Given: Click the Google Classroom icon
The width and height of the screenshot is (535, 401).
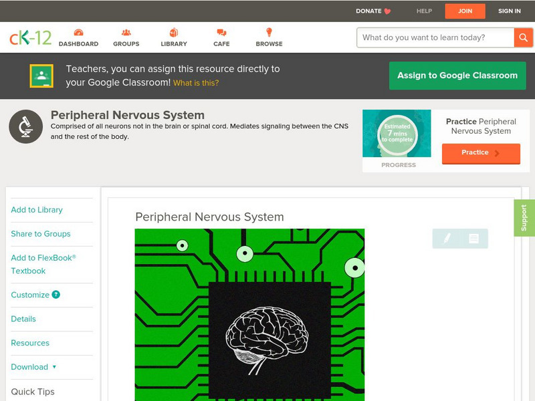Looking at the screenshot, I should coord(41,76).
